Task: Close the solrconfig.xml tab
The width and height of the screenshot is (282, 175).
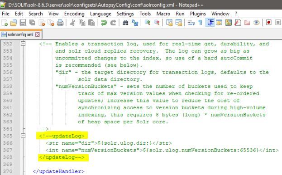Action: pyautogui.click(x=37, y=34)
